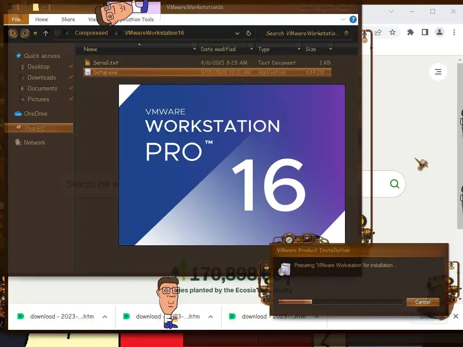
Task: Open Downloads in the sidebar
Action: (x=42, y=78)
